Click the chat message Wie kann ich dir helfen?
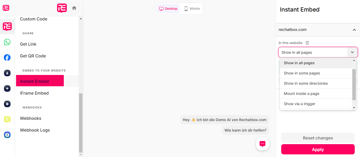This screenshot has height=157, width=360. point(245,130)
